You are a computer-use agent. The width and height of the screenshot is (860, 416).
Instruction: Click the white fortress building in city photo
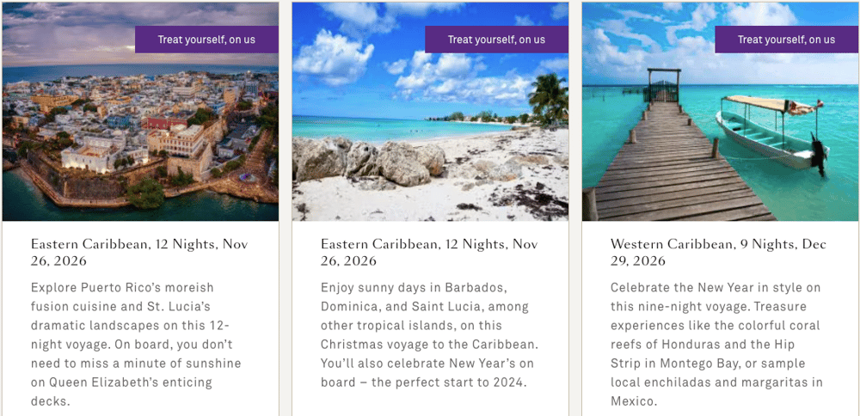90,153
